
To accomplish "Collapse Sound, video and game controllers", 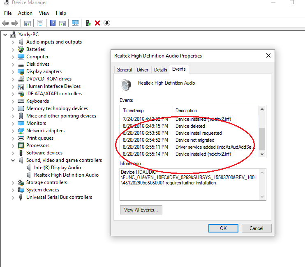I will 13,160.
